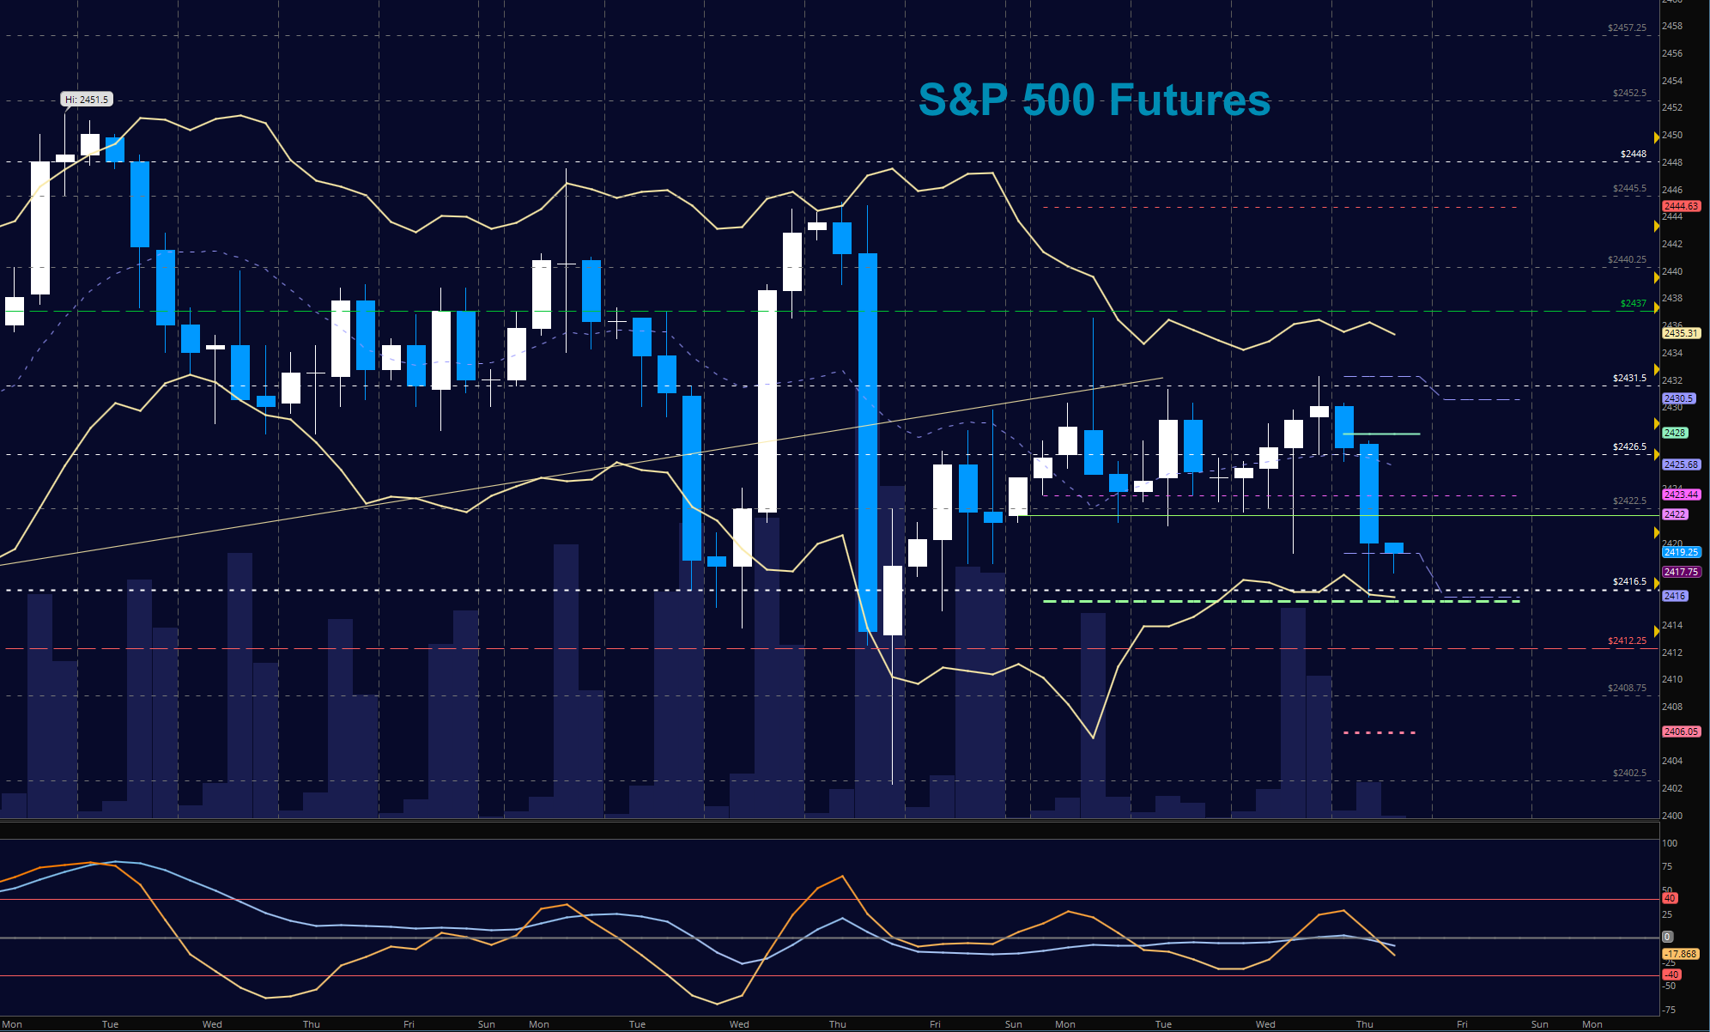Click the dotted red line segment near 2406

(1379, 732)
